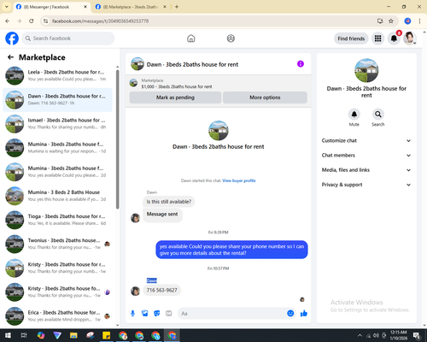427x342 pixels.
Task: Click the listing photo in right panel
Action: 366,70
